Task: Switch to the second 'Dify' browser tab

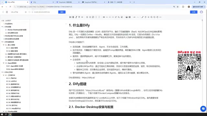Action: tap(42, 2)
